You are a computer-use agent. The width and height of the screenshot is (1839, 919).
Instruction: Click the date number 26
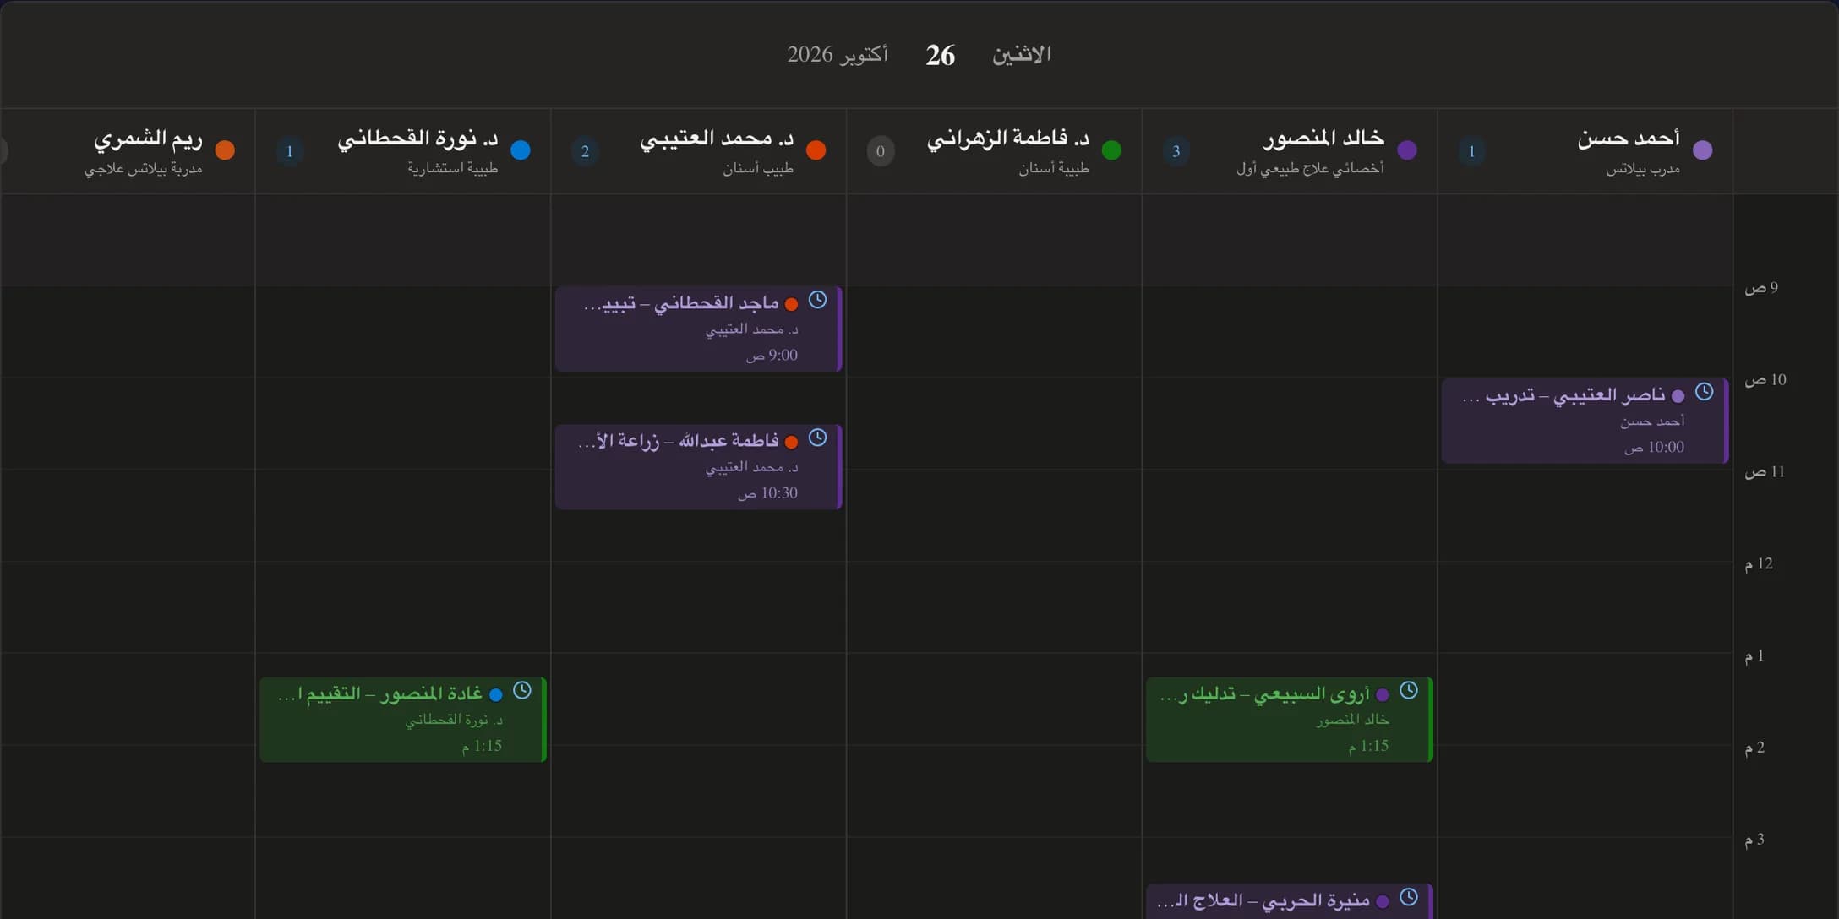point(940,56)
